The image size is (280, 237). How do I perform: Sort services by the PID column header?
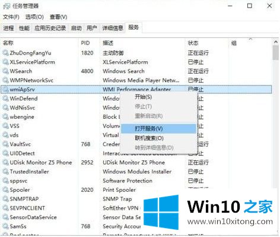tap(89, 43)
